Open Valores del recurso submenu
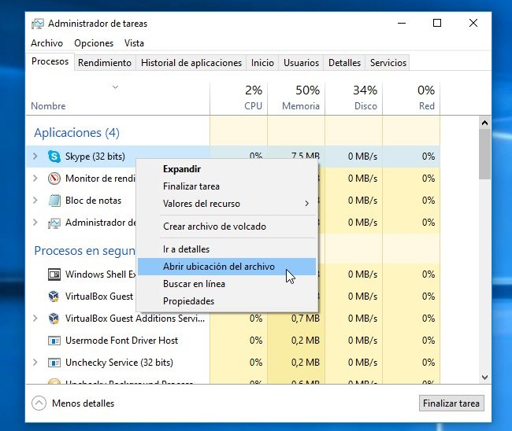 235,204
